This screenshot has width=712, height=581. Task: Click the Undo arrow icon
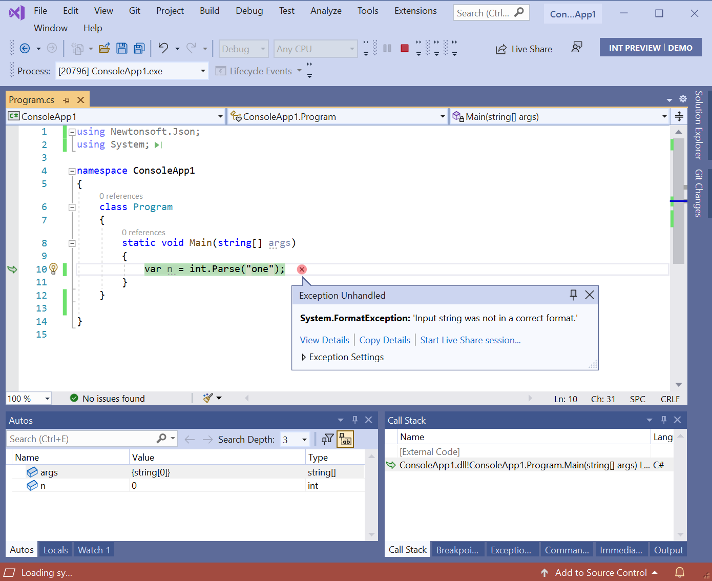(x=163, y=48)
